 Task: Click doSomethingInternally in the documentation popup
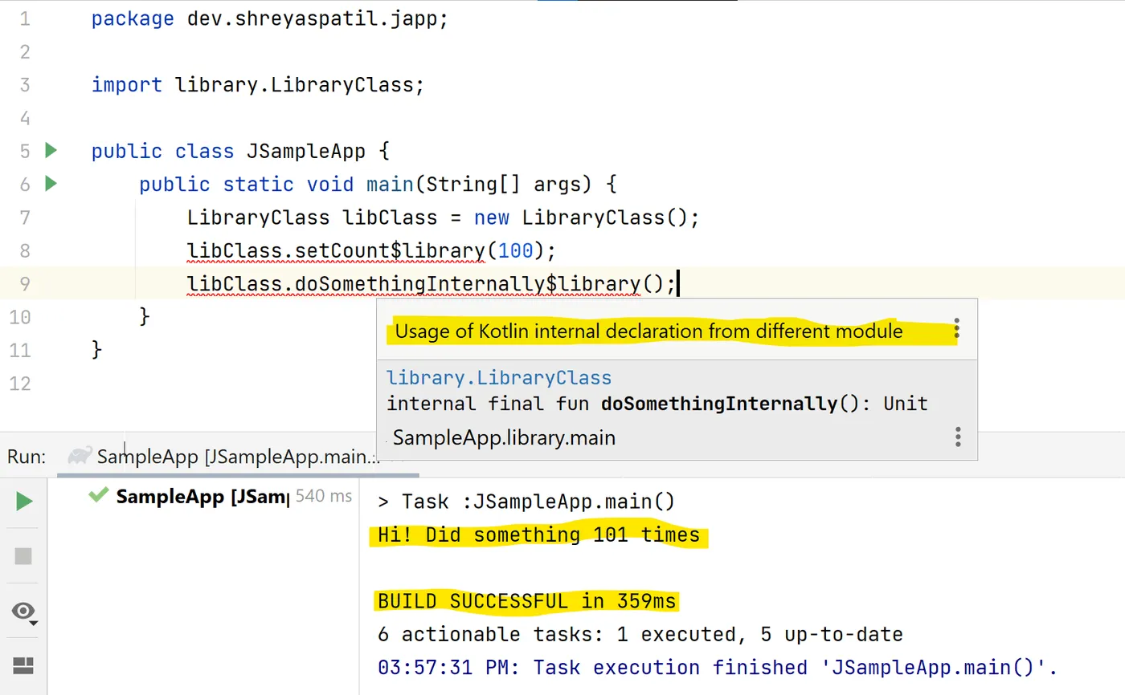point(718,403)
